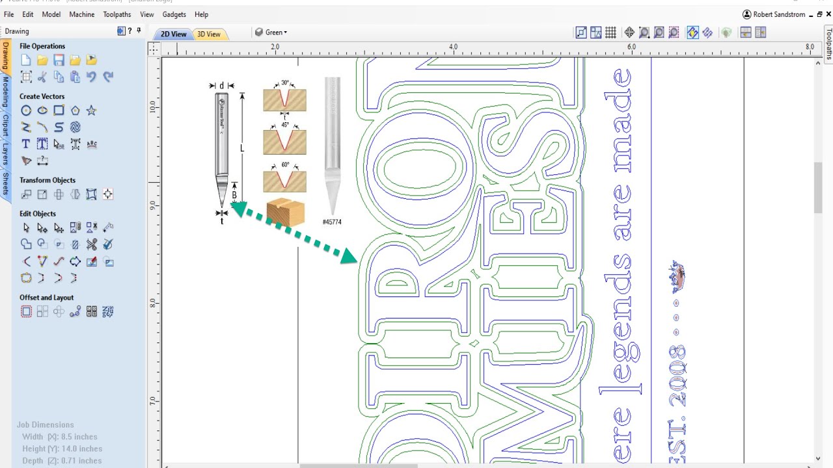Expand the Green layer dropdown
The height and width of the screenshot is (468, 833).
271,32
